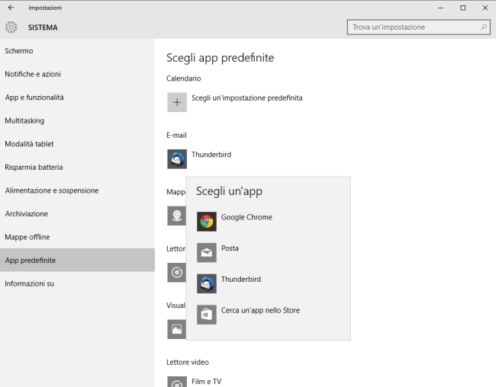Screen dimensions: 496x387
Task: Click the Scegli un'app popup title
Action: pos(229,191)
